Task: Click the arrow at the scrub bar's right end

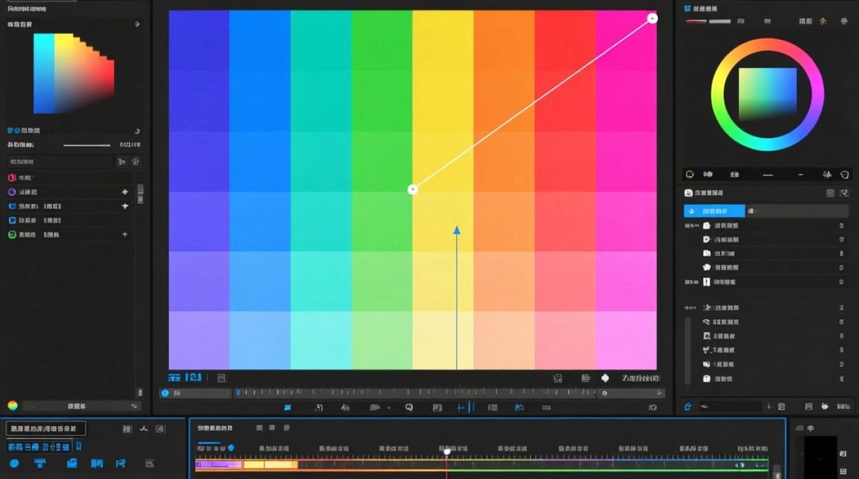Action: (660, 393)
